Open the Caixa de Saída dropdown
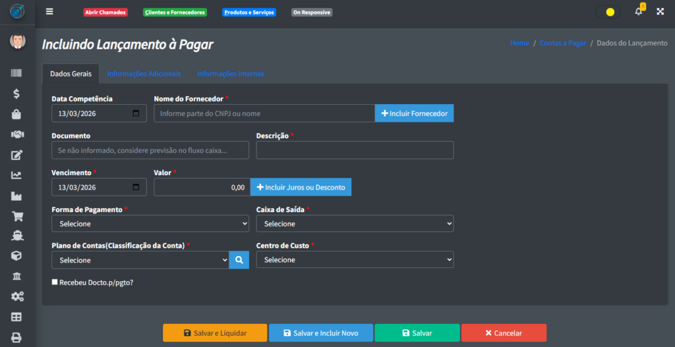 355,224
